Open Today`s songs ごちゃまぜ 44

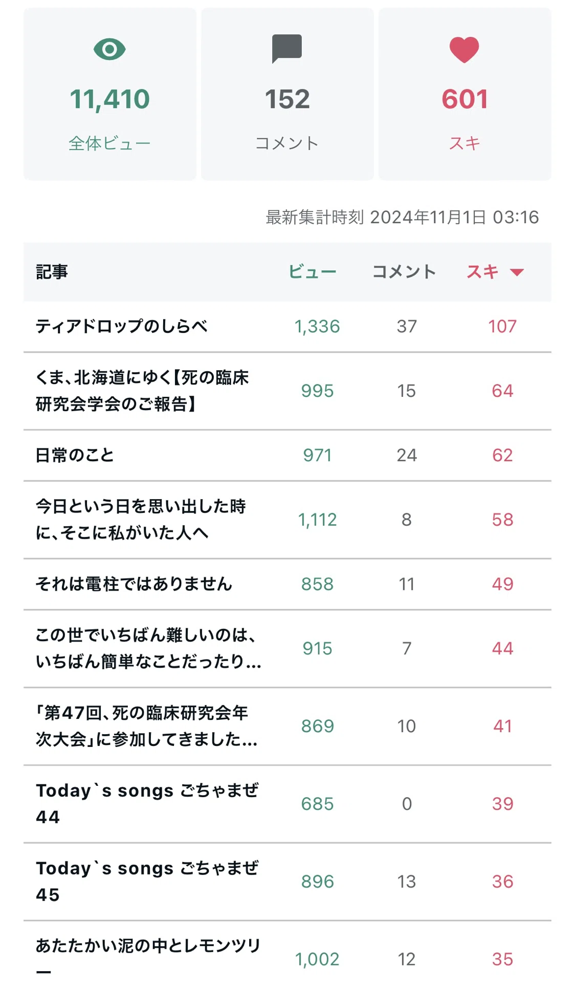click(x=147, y=804)
